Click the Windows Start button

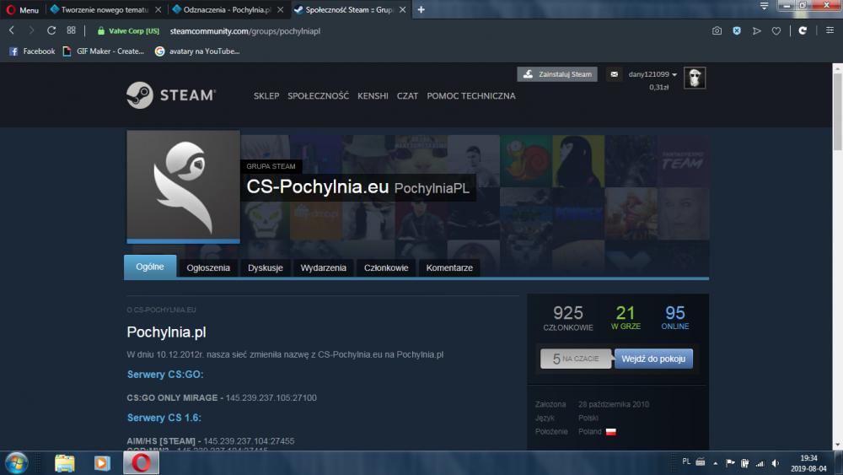click(x=16, y=462)
